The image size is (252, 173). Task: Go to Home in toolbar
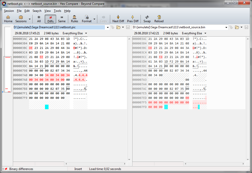[x=8, y=19]
